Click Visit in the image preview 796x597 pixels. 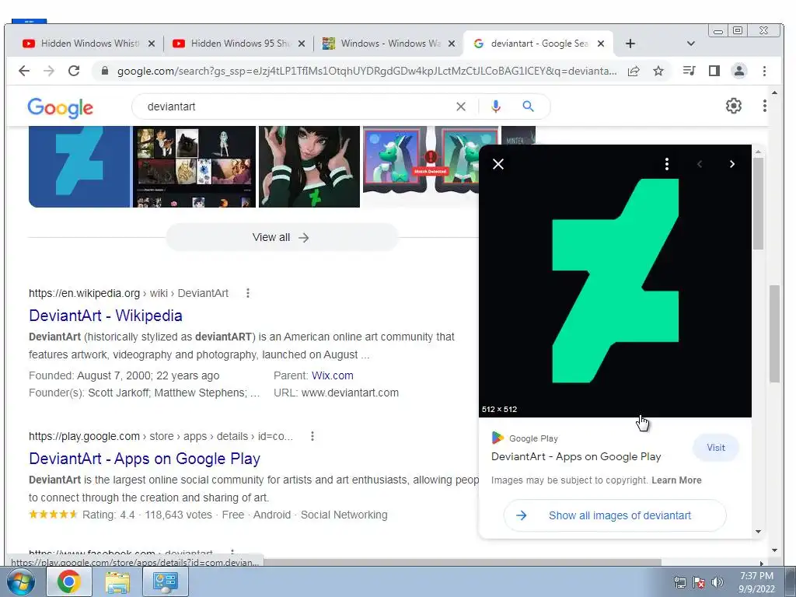(x=716, y=448)
